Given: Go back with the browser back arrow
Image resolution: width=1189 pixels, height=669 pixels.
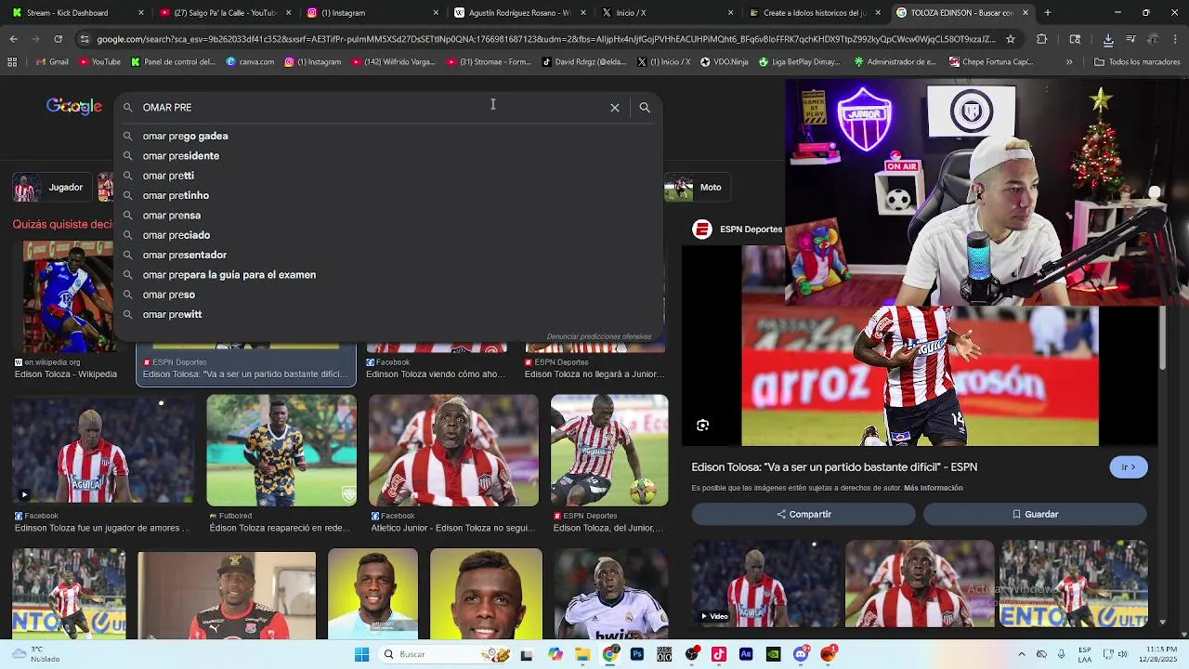Looking at the screenshot, I should pos(13,39).
